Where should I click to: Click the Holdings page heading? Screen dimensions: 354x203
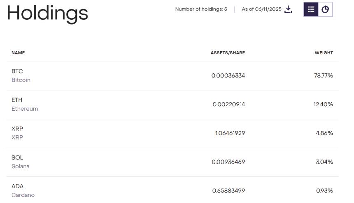47,12
